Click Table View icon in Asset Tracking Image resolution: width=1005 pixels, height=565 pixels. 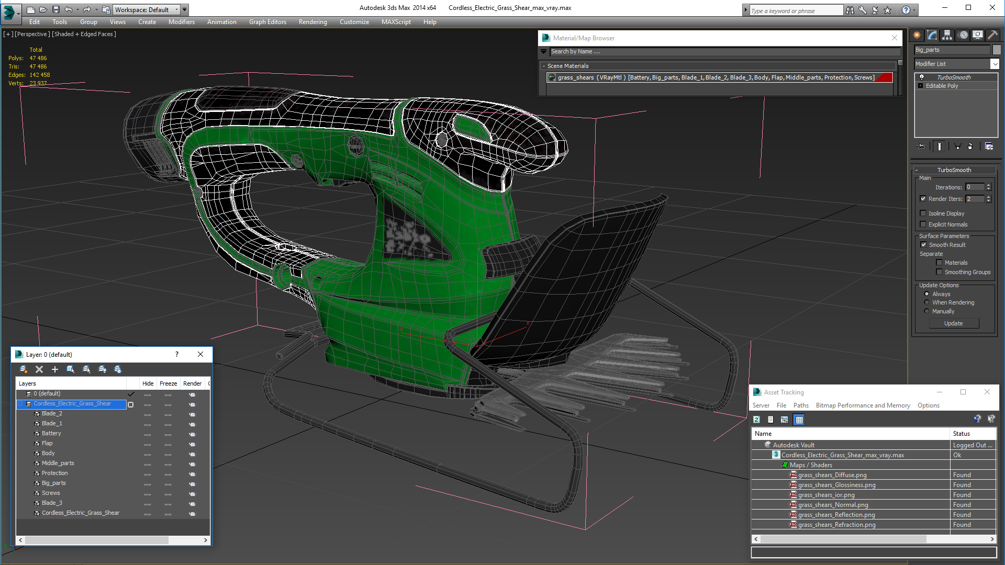click(x=799, y=420)
